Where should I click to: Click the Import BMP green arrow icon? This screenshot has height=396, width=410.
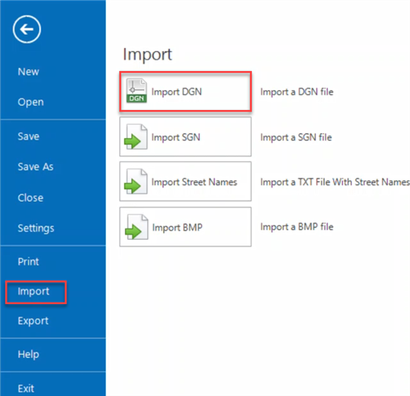pos(136,227)
